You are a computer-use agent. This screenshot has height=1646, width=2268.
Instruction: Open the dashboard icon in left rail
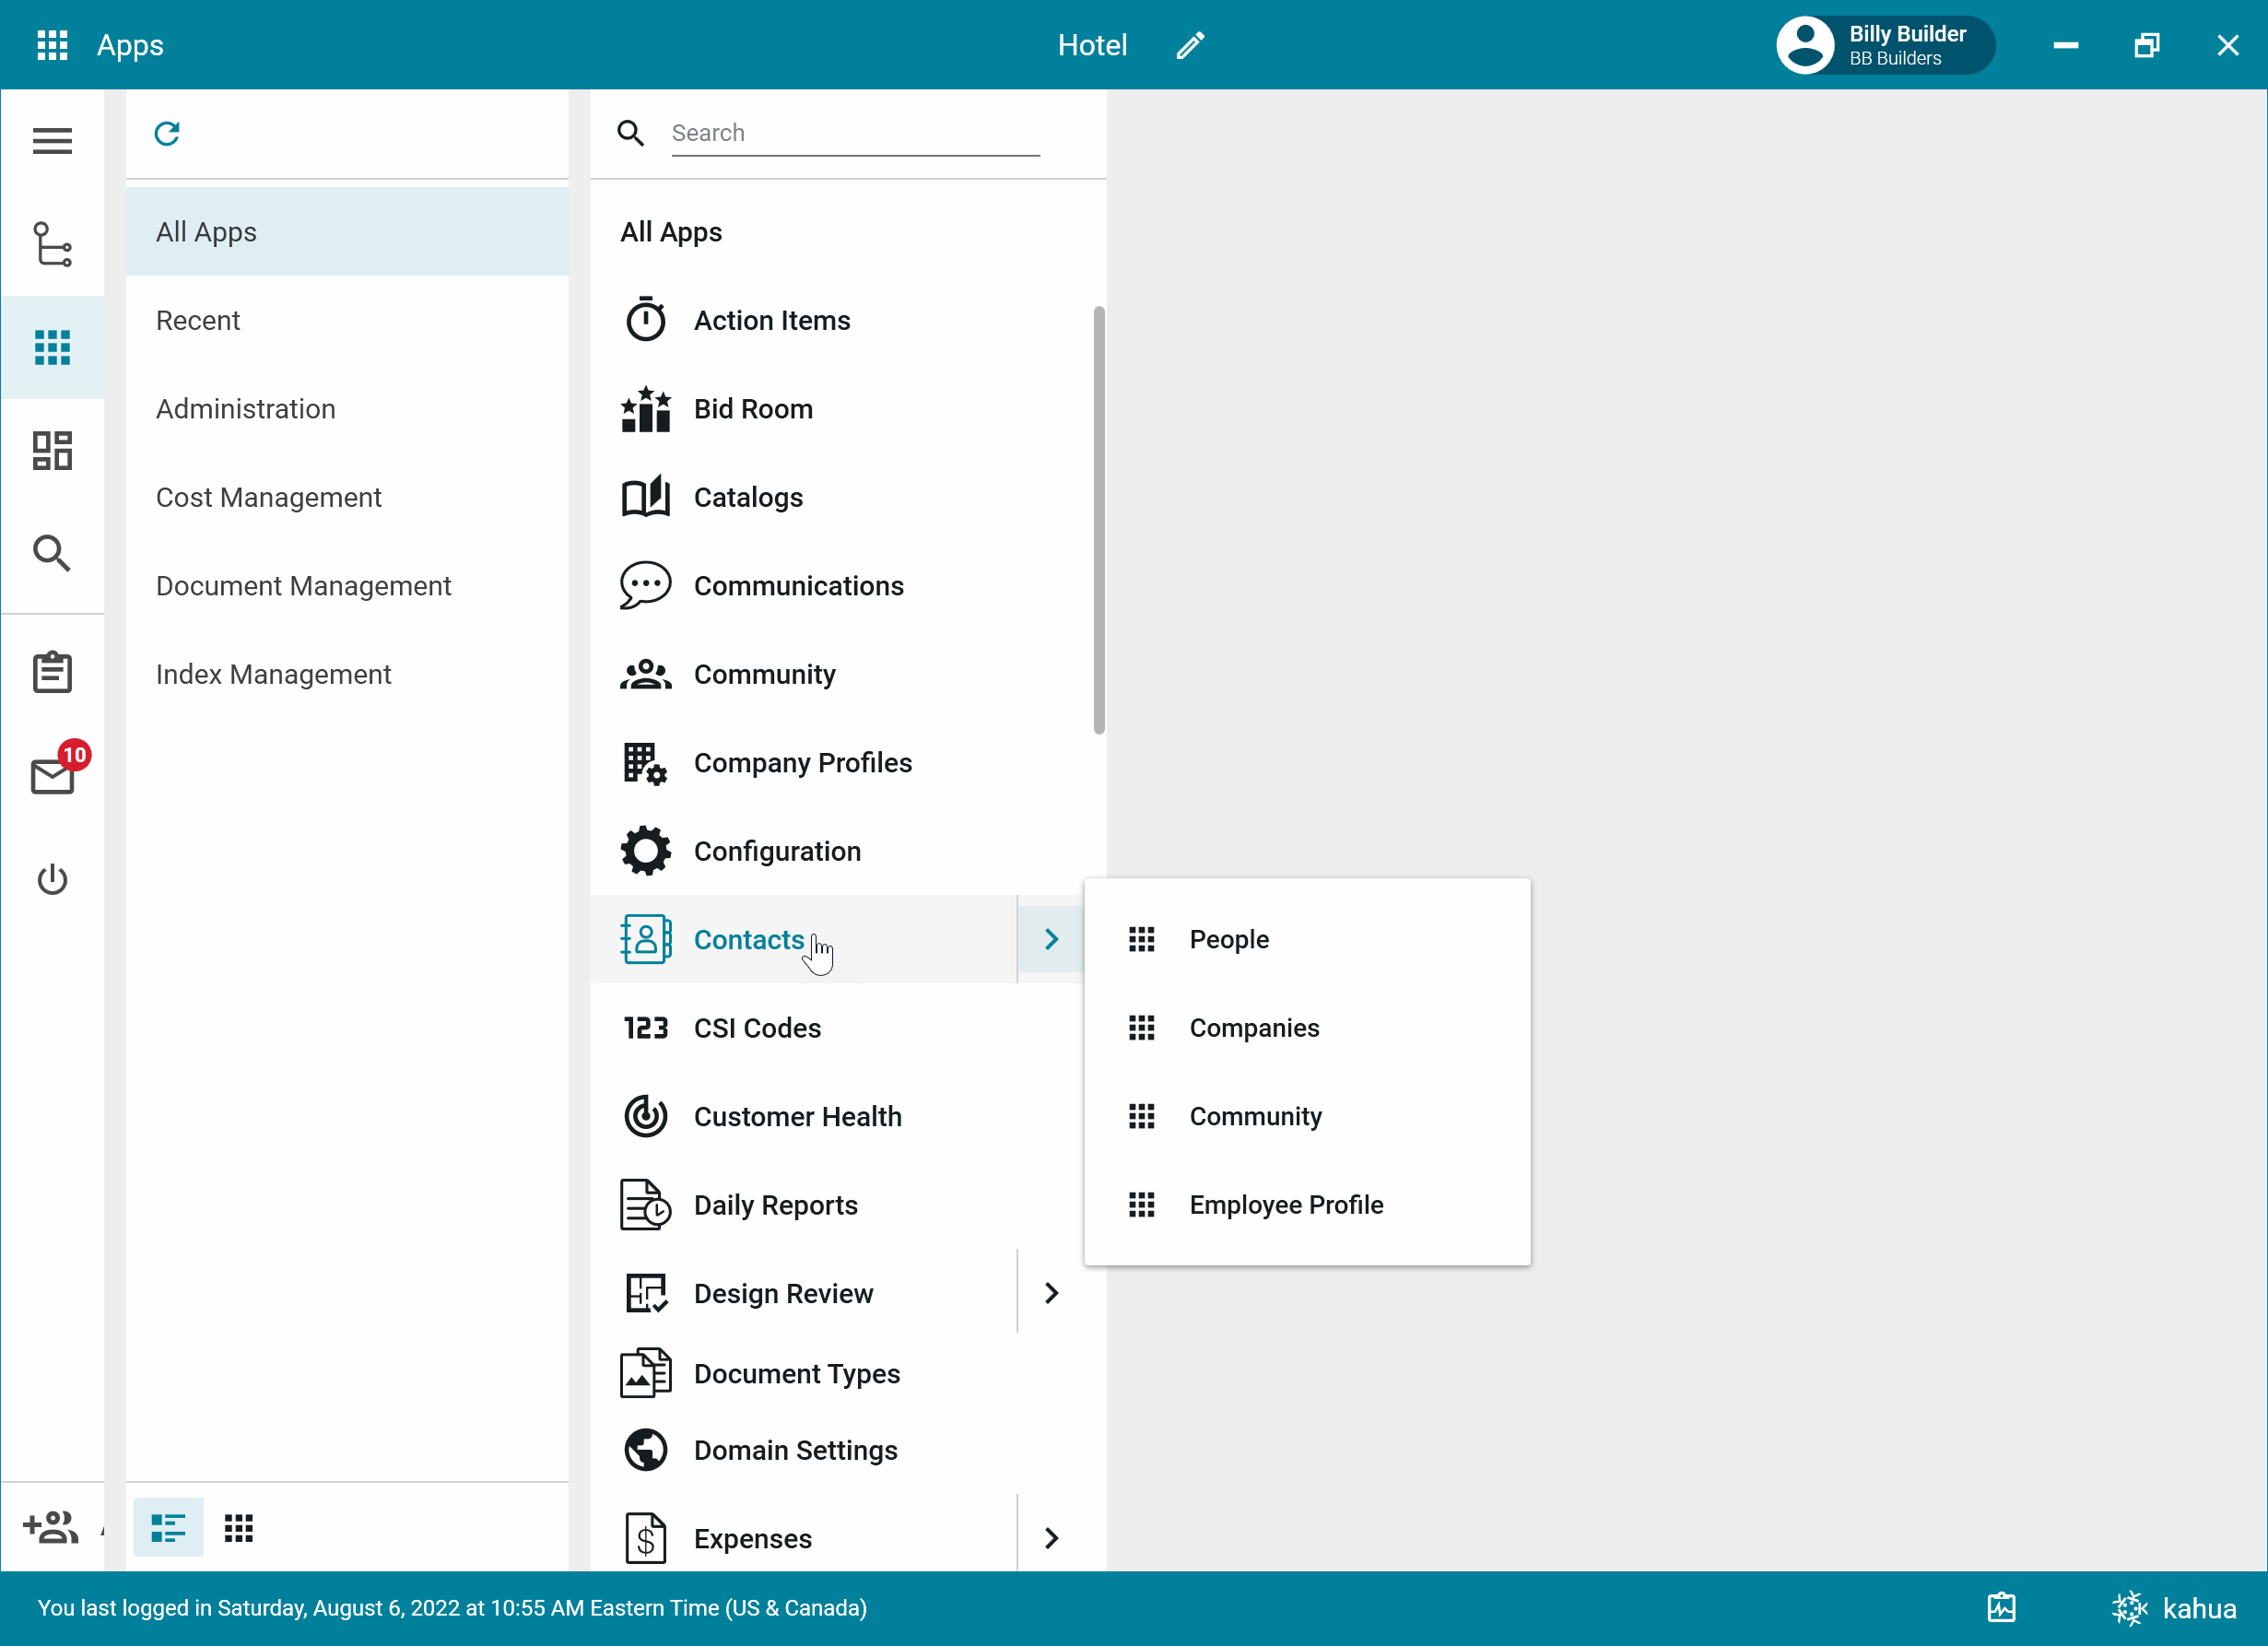(52, 451)
